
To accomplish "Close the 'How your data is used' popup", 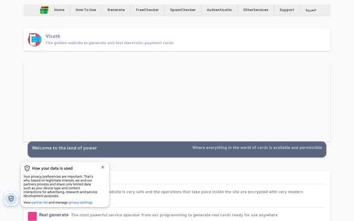I will [102, 167].
